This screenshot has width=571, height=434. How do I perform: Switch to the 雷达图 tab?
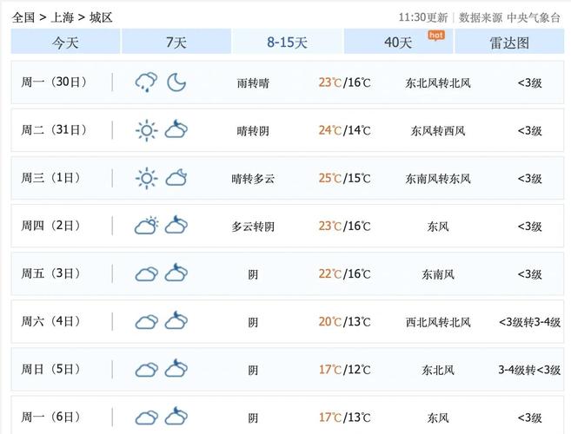click(x=508, y=42)
